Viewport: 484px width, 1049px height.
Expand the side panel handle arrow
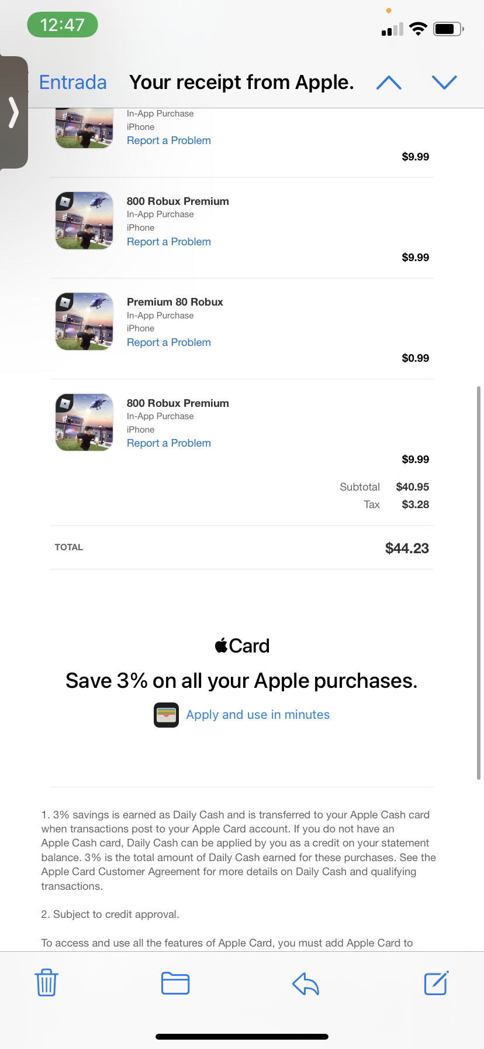[x=13, y=112]
